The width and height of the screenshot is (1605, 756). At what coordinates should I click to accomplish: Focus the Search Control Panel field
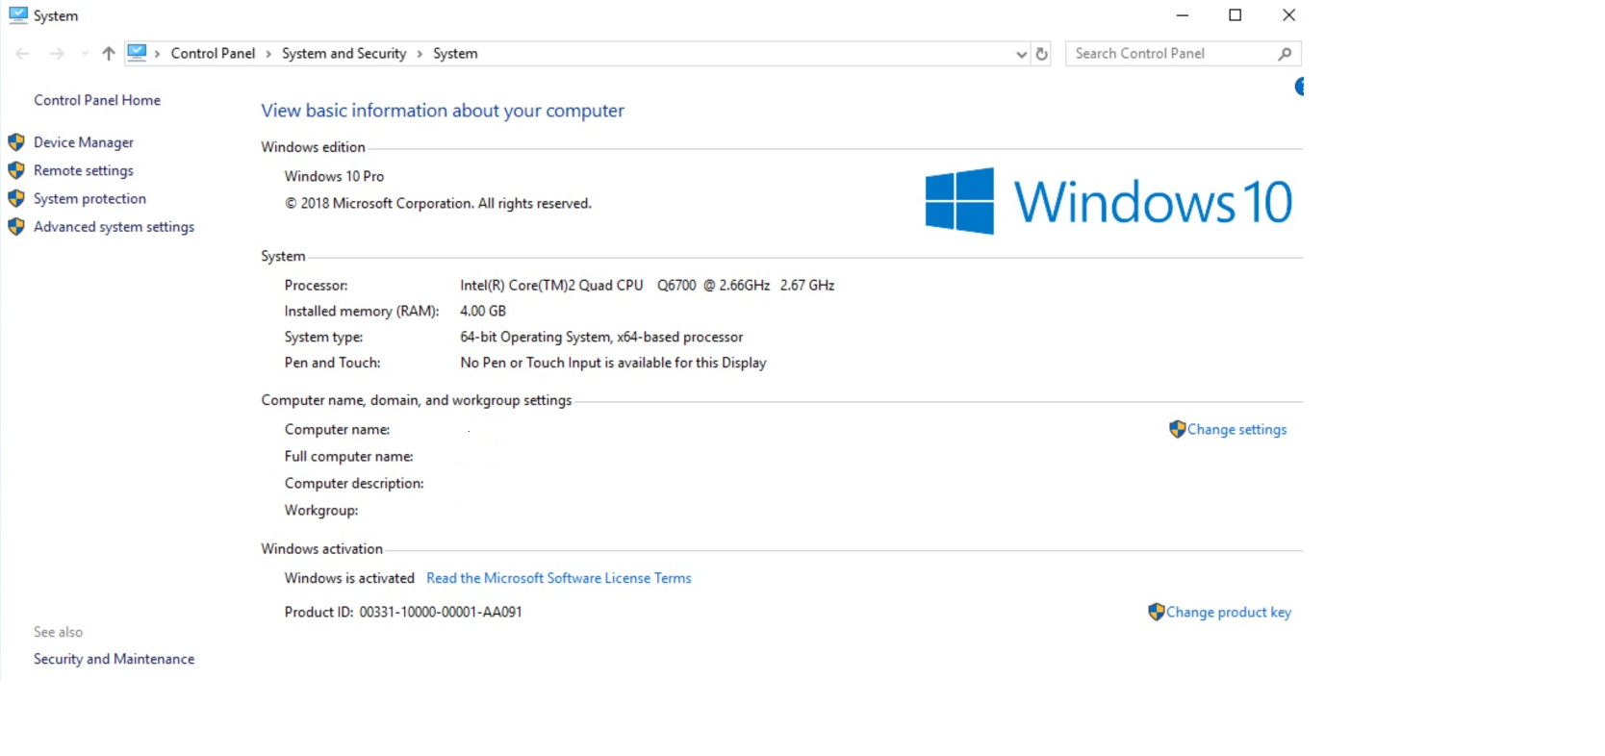tap(1184, 54)
